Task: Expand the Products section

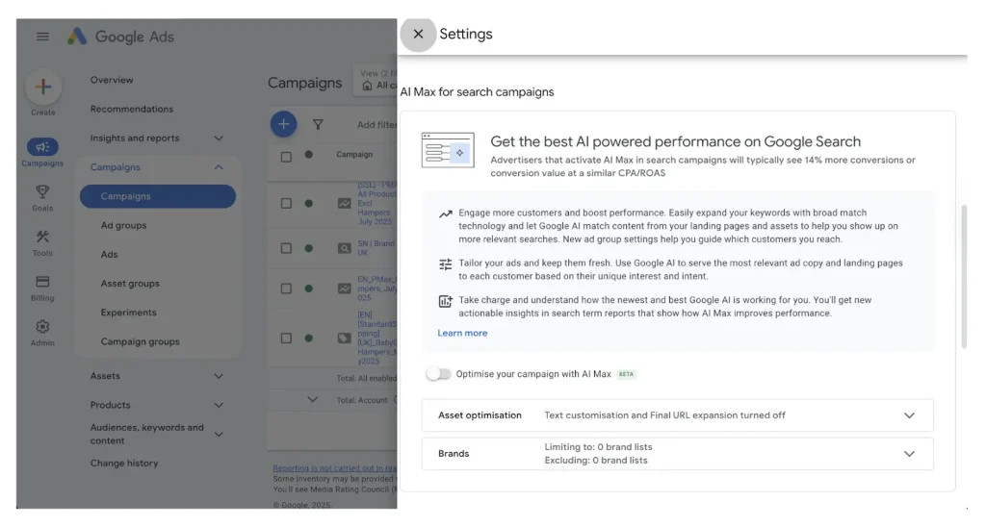Action: tap(219, 405)
